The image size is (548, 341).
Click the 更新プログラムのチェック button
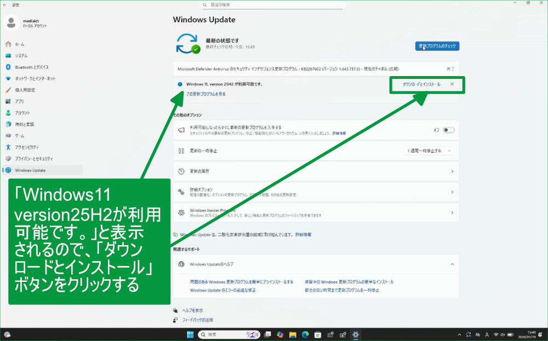pyautogui.click(x=437, y=46)
